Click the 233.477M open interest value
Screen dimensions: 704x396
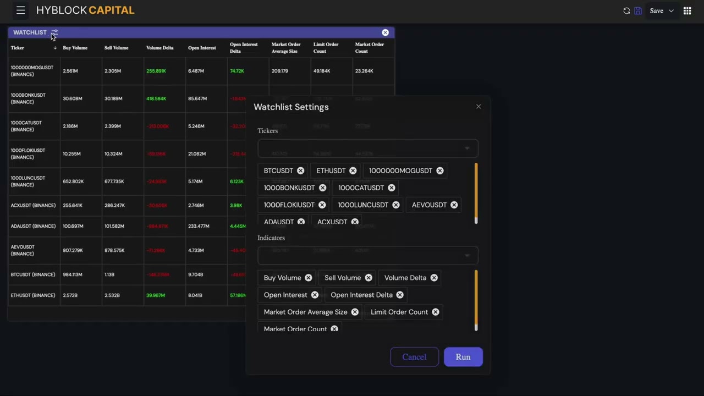click(x=199, y=226)
